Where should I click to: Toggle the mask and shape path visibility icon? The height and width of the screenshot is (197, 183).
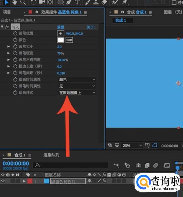click(x=155, y=145)
